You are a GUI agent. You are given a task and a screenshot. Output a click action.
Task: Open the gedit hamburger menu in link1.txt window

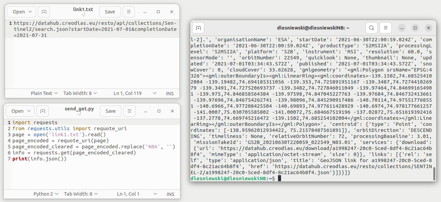(129, 11)
